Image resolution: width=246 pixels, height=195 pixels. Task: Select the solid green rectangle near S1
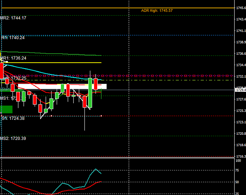click(x=6, y=109)
